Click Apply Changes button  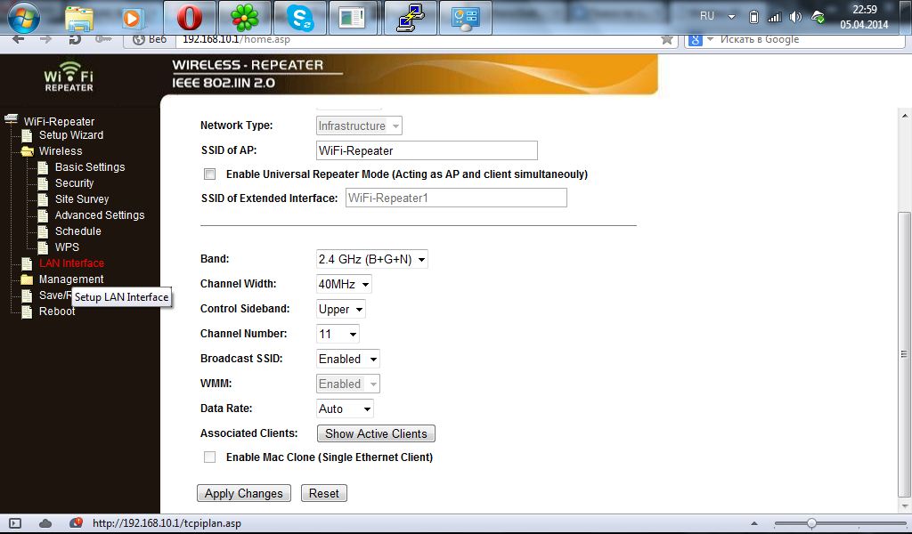tap(244, 493)
